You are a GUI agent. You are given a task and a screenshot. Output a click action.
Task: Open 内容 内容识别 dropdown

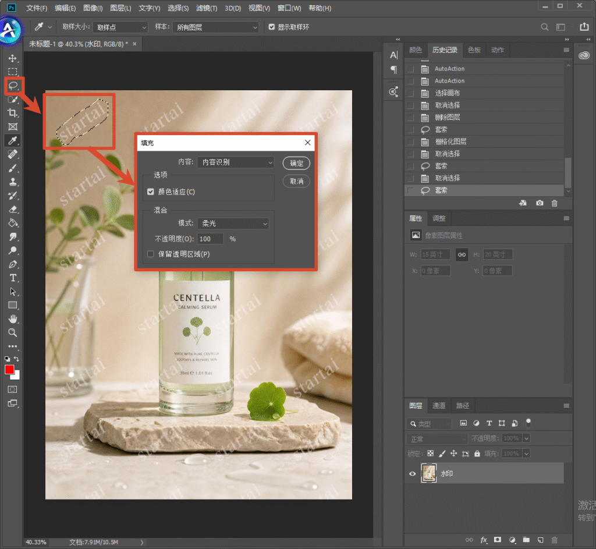point(236,162)
